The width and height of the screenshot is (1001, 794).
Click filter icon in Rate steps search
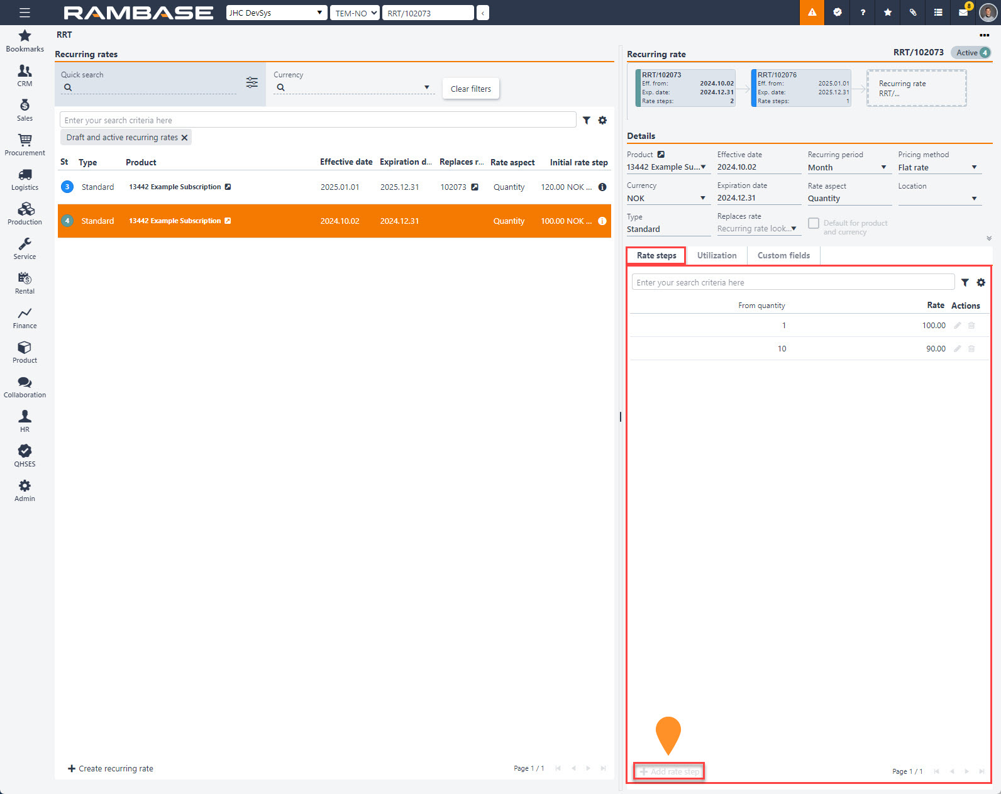tap(965, 283)
